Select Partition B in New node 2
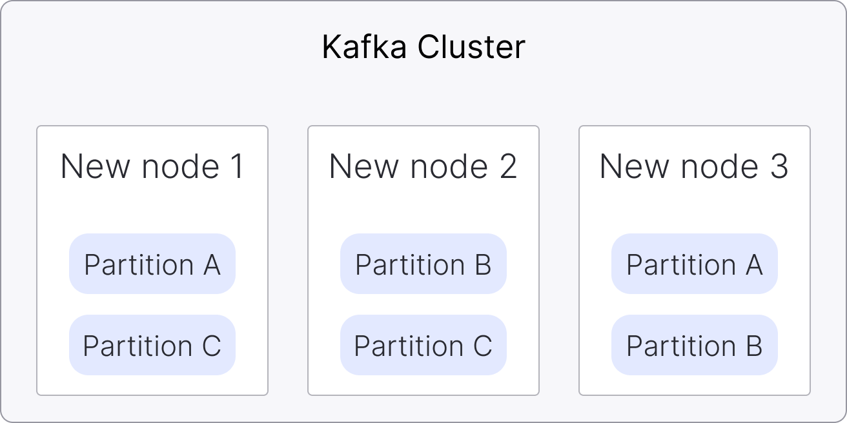This screenshot has width=847, height=423. (424, 264)
